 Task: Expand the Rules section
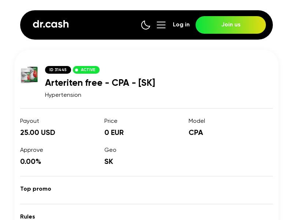[27, 217]
